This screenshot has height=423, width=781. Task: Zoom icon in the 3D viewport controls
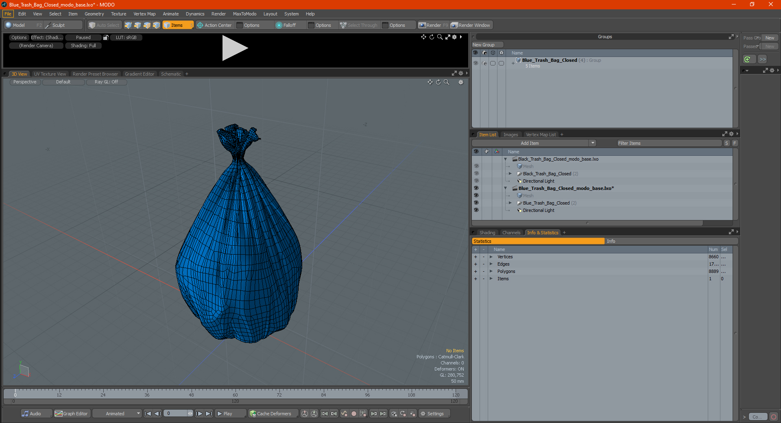tap(446, 82)
